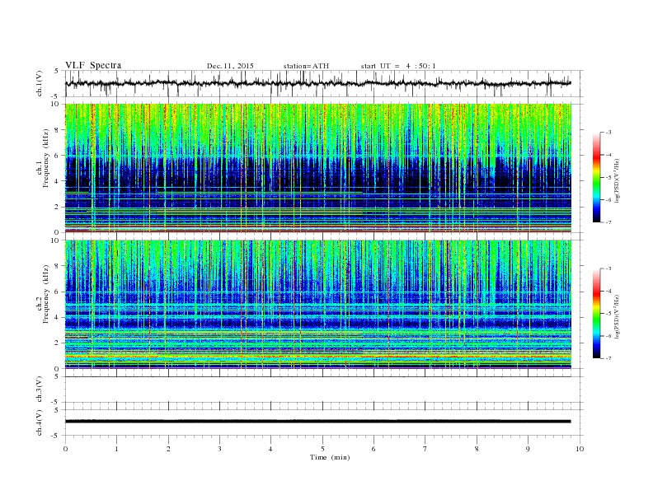Screen dimensions: 653x504
Task: Click the '-3' tick on ch.1 colorbar
Action: click(608, 133)
